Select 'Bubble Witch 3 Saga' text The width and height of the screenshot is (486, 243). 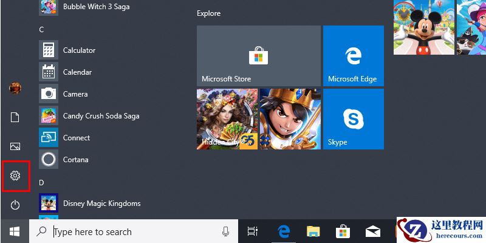point(97,7)
